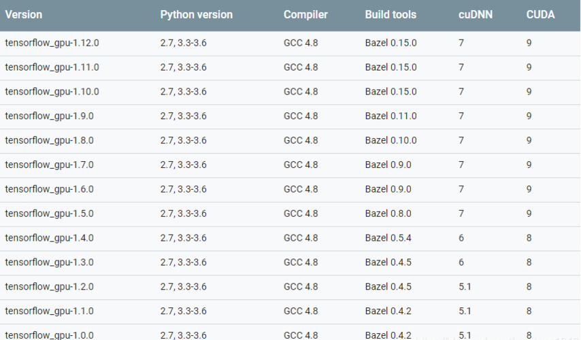The width and height of the screenshot is (581, 340).
Task: Select the tensorflow_gpu-1.12.0 cell
Action: click(52, 43)
